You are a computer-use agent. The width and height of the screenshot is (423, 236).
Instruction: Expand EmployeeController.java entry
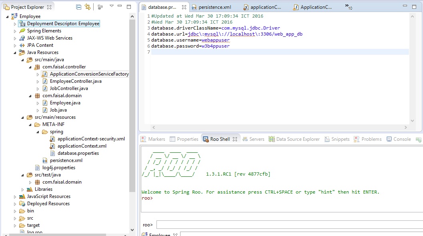pos(38,82)
